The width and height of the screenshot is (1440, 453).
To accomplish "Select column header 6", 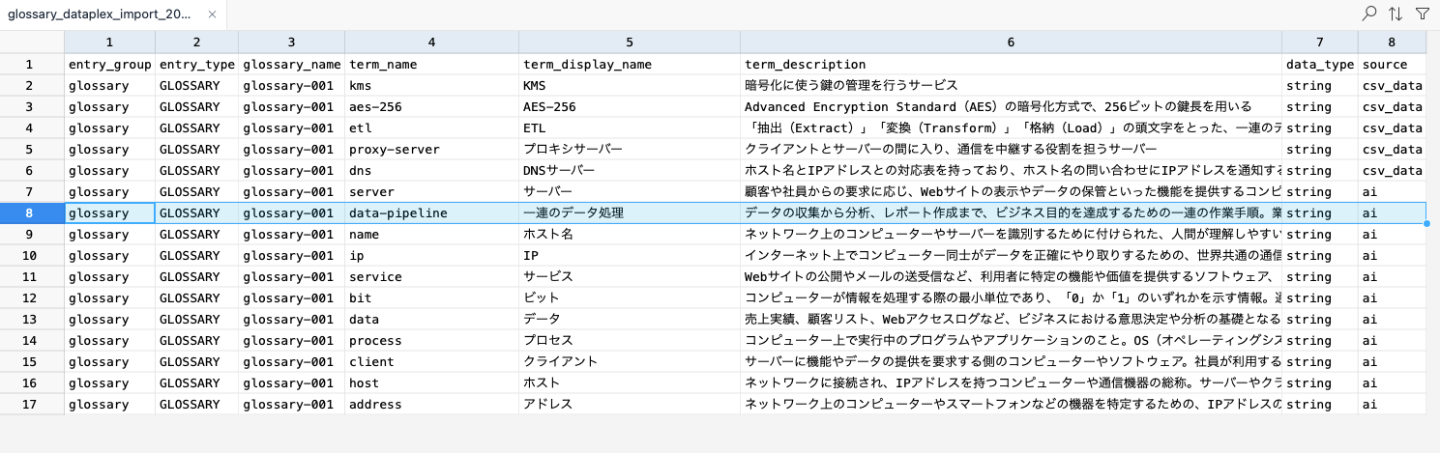I will click(x=1011, y=42).
